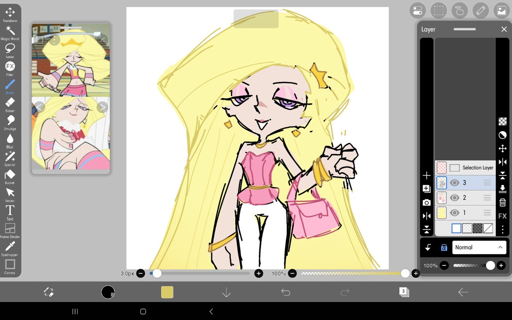Toggle reference window frame icon
Viewport: 512px width, 320px height.
(x=39, y=40)
